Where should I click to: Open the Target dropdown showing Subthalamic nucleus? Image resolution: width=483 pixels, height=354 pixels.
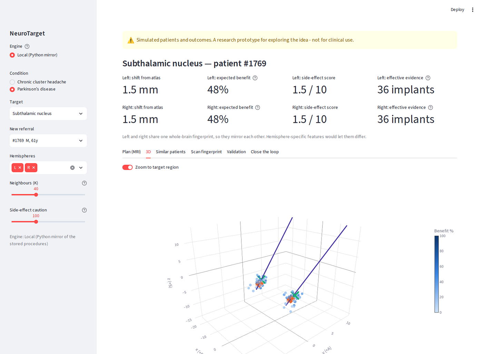coord(48,114)
